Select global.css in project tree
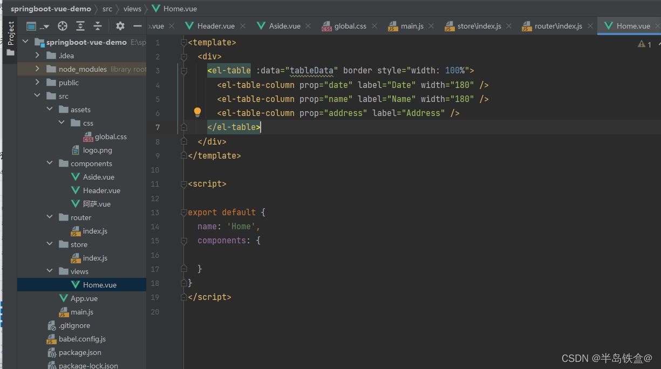The image size is (661, 369). click(x=111, y=136)
